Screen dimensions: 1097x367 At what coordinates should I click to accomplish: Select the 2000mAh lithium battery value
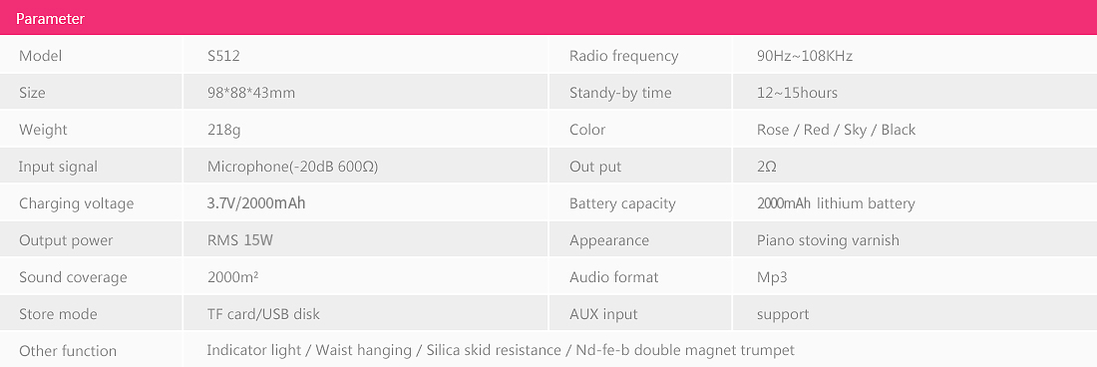tap(836, 204)
